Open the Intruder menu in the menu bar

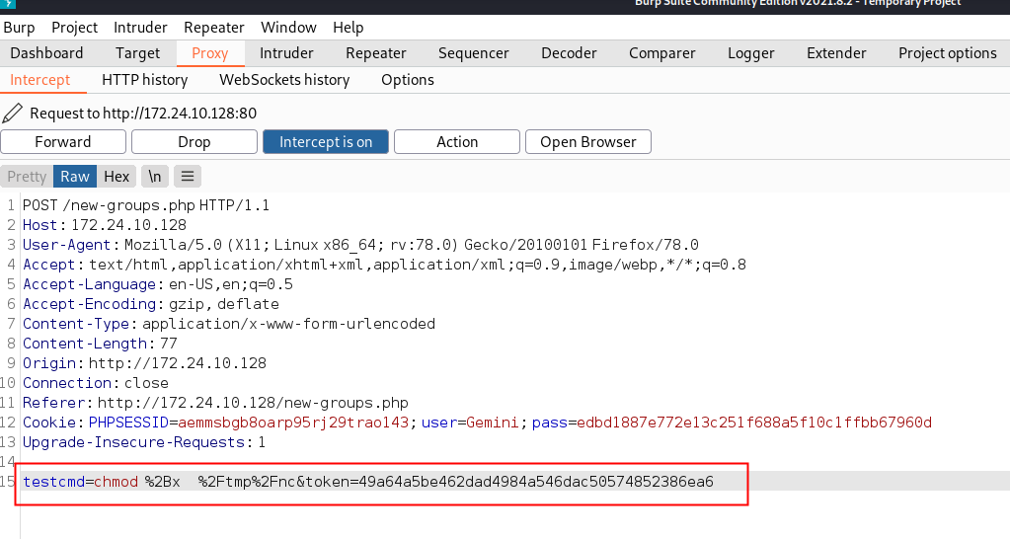140,28
